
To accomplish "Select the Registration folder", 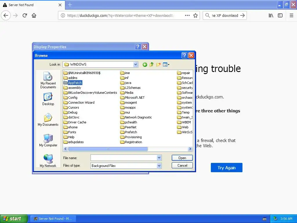I will [x=131, y=142].
